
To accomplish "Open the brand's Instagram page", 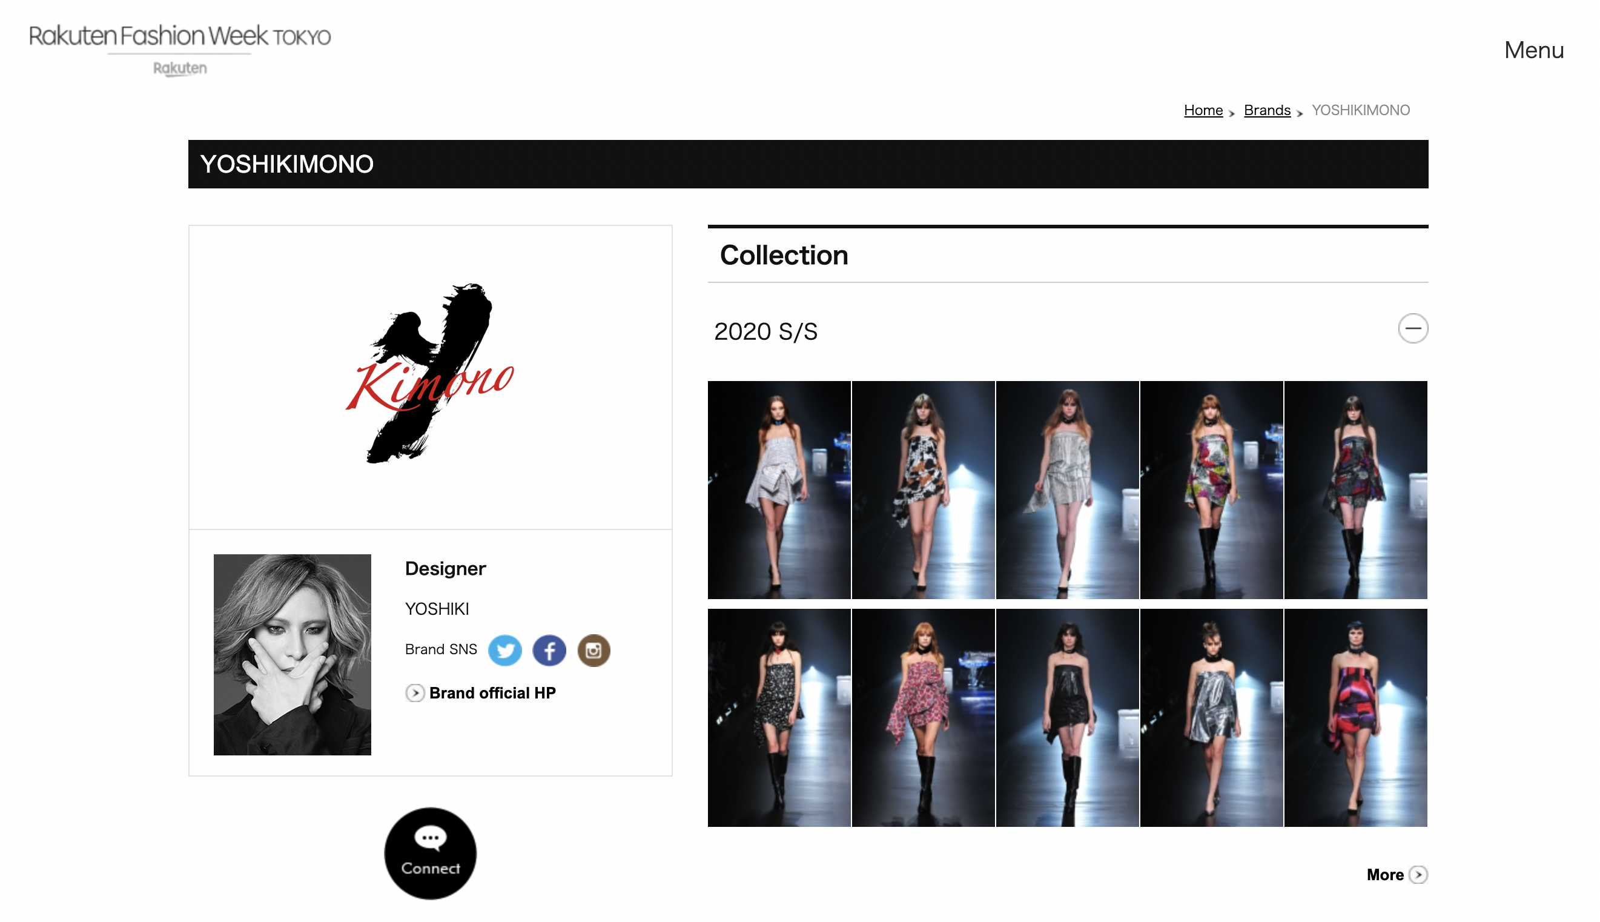I will click(x=593, y=650).
